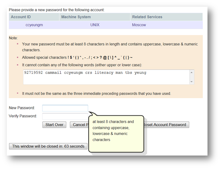The width and height of the screenshot is (221, 169).
Task: Click the down arrow on the forbidden words scrollbar
Action: click(192, 82)
